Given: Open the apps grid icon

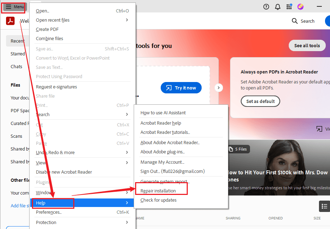Looking at the screenshot, I should coord(289,7).
